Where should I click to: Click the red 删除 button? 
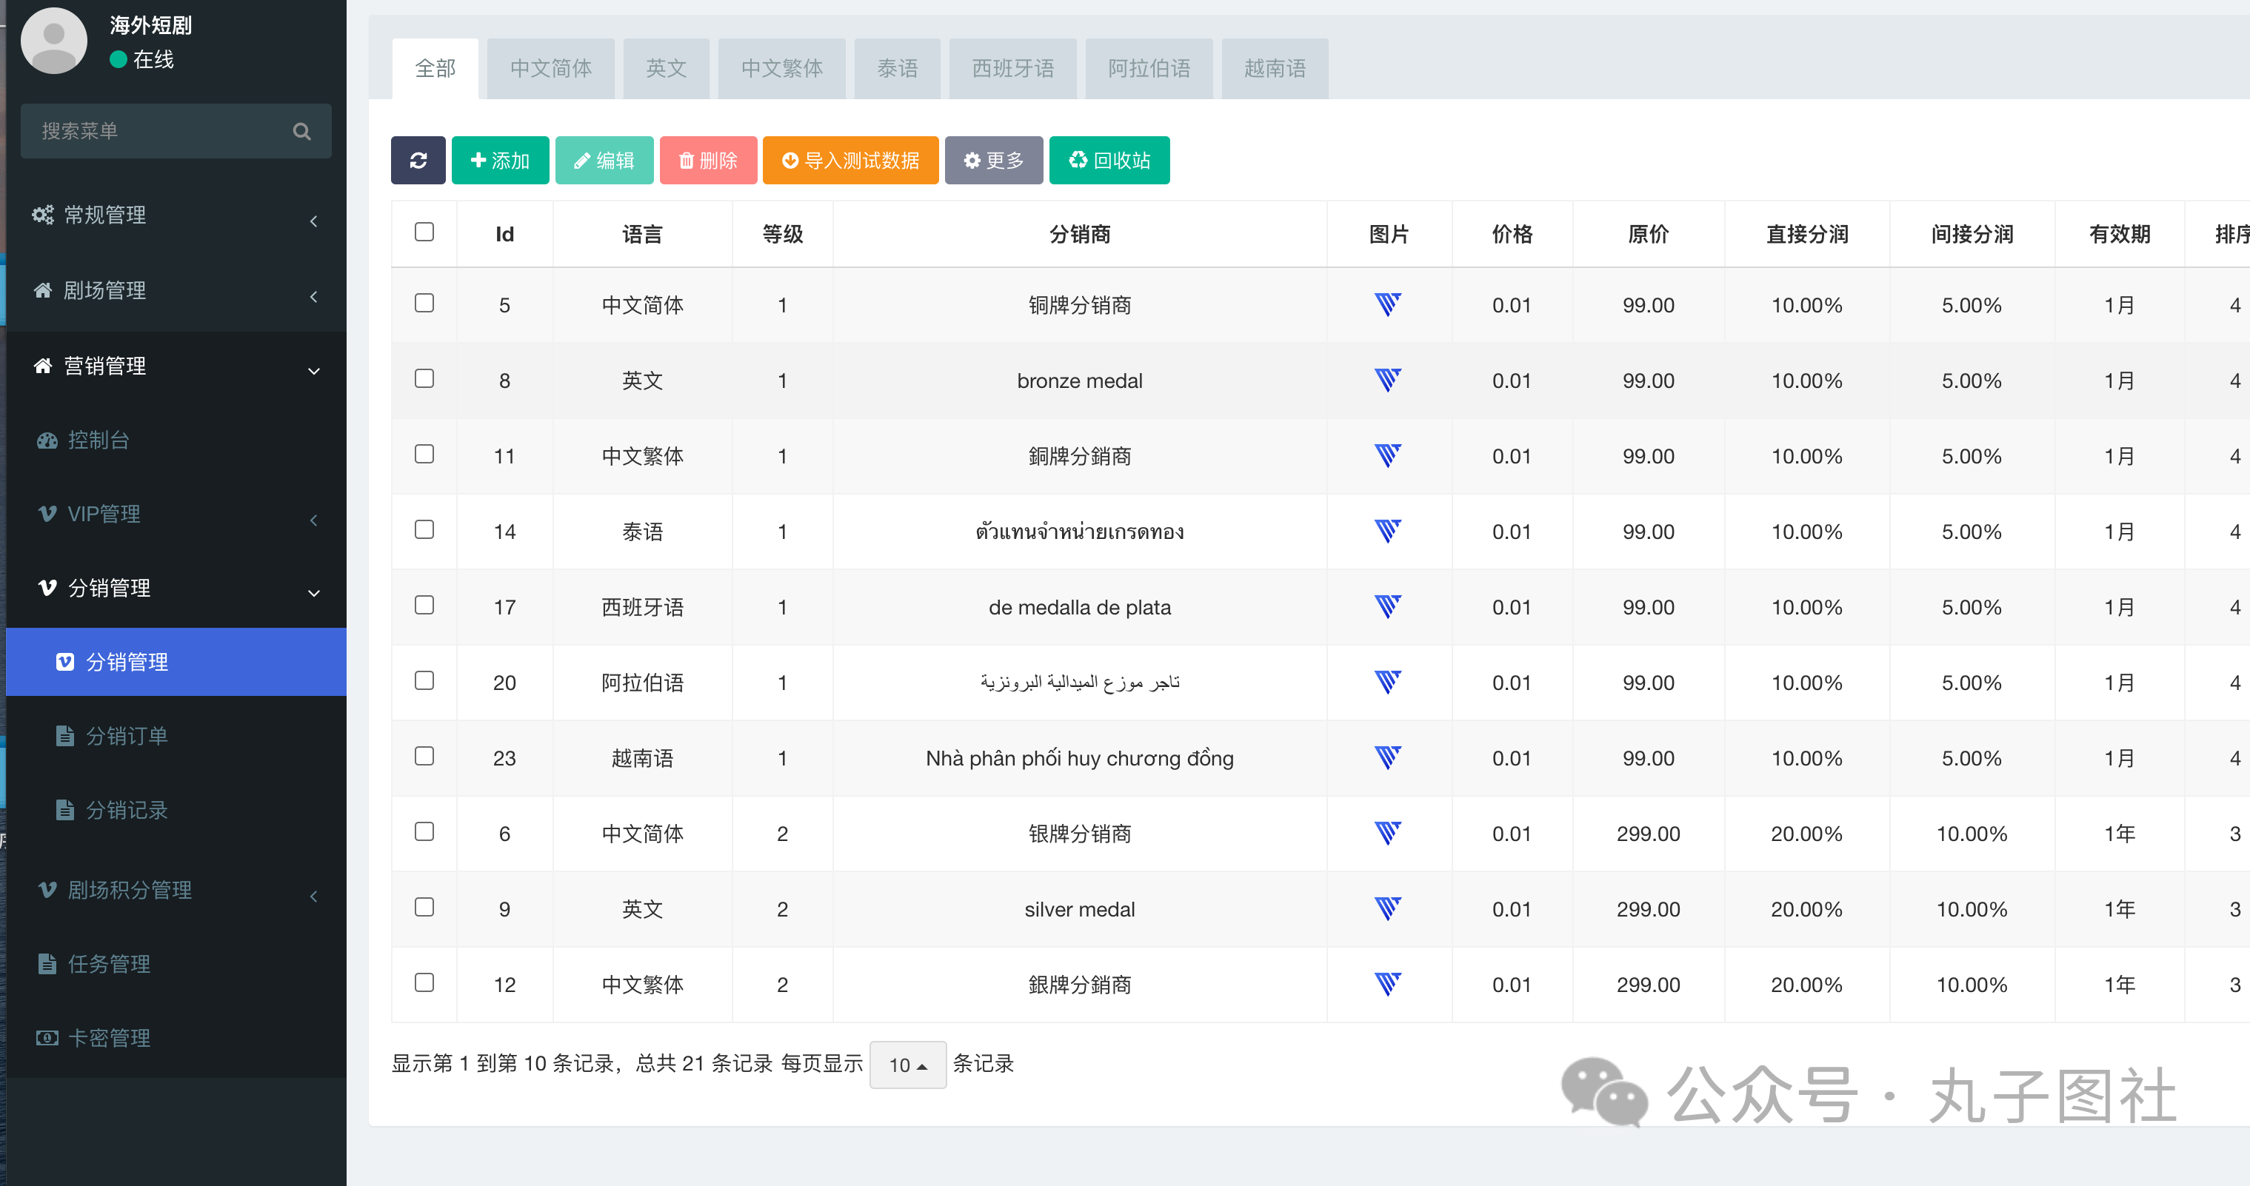click(708, 161)
